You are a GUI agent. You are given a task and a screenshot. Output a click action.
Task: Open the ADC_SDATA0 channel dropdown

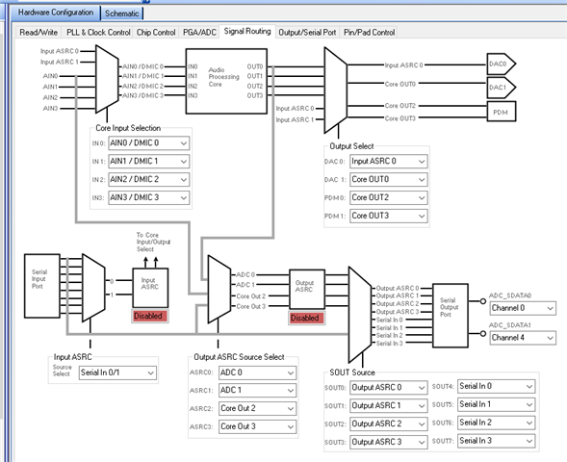pos(523,308)
